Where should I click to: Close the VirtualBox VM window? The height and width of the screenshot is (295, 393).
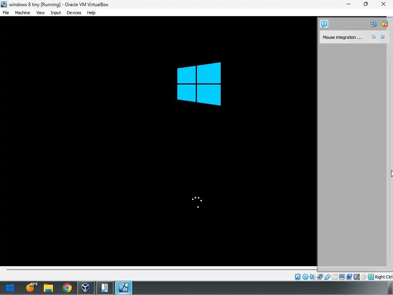[x=383, y=4]
